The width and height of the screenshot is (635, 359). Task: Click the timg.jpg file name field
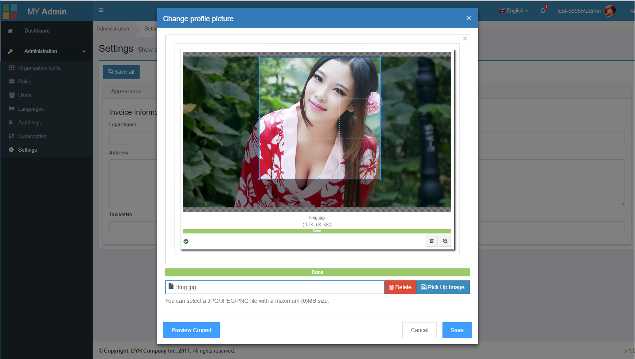click(x=275, y=287)
